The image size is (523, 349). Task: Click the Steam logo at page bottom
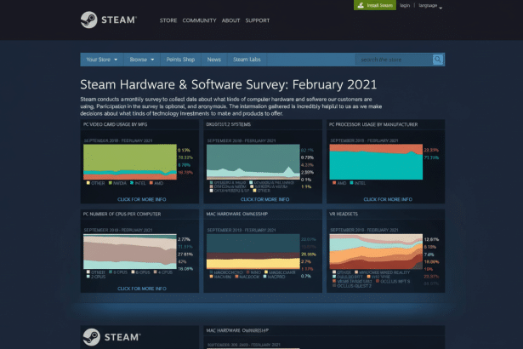111,337
